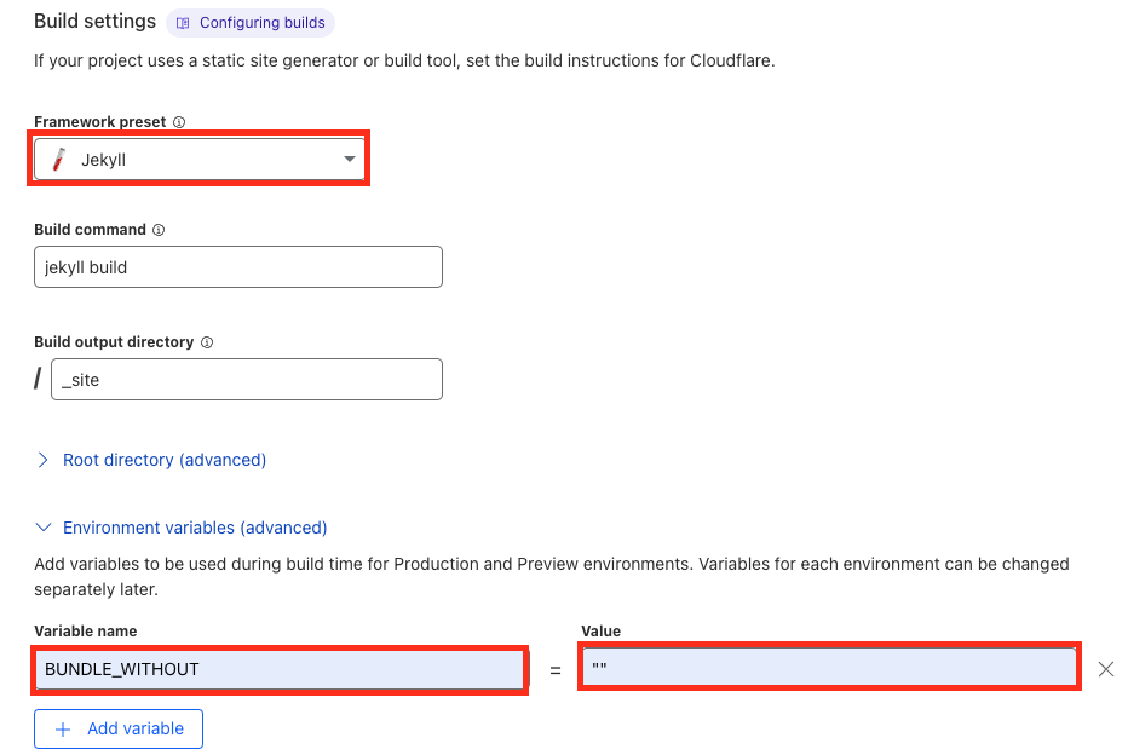Expand Root directory (advanced) section
Image resolution: width=1128 pixels, height=755 pixels.
point(164,460)
